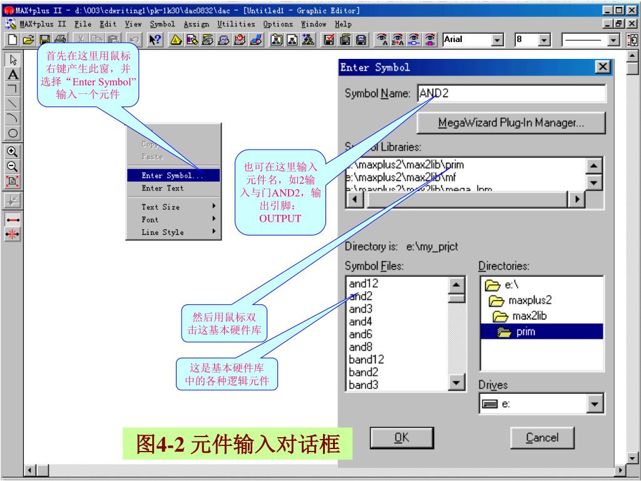641x481 pixels.
Task: Click the save-and-check icon with red checkmark
Action: (x=329, y=39)
